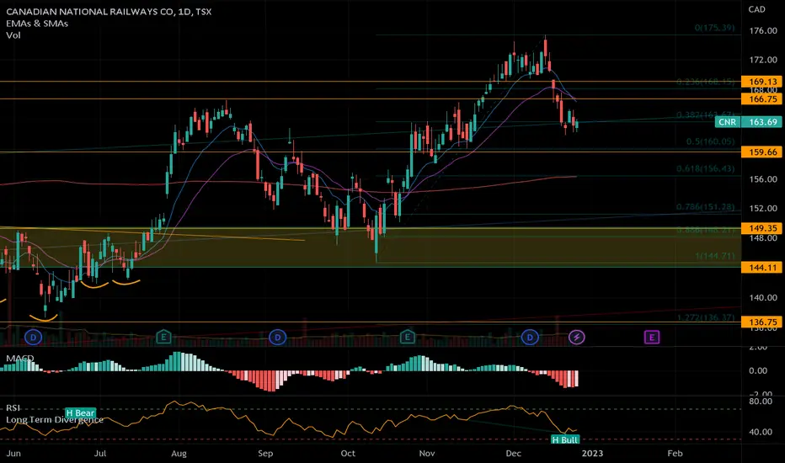Click the purple upcoming earnings marker
Screen dimensions: 785x463
(651, 338)
